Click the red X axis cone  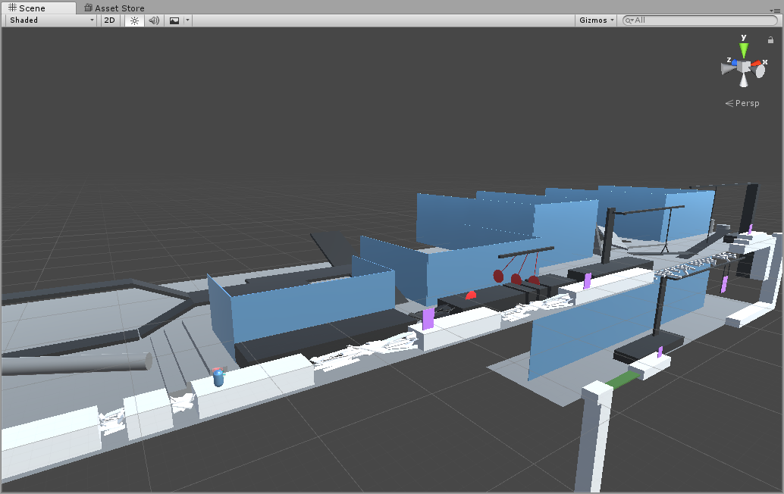[755, 64]
